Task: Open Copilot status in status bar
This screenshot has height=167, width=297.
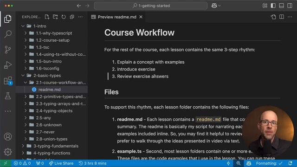Action: pyautogui.click(x=249, y=163)
